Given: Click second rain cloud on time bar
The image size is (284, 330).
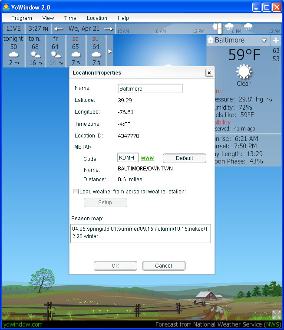Looking at the screenshot, I should [248, 26].
